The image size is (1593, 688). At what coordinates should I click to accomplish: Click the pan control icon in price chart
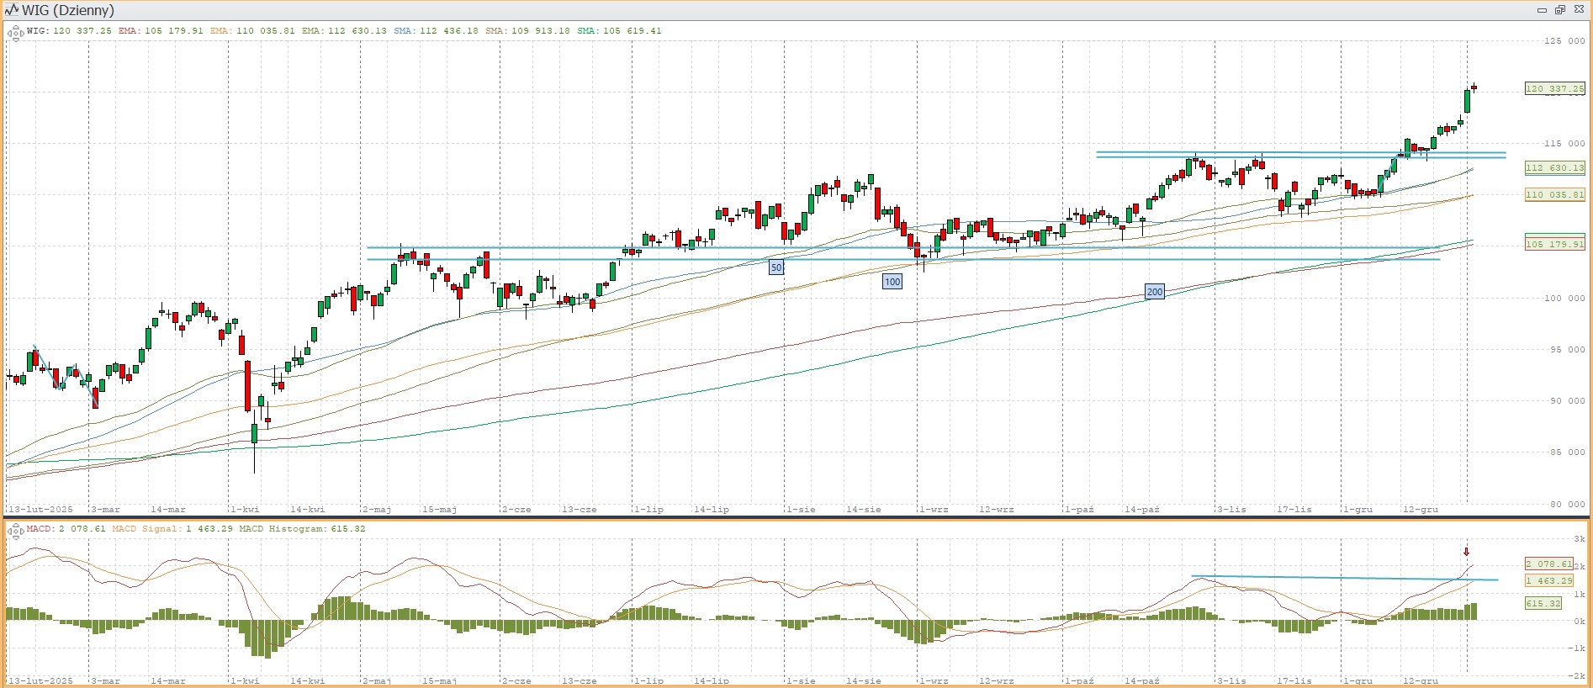click(14, 34)
